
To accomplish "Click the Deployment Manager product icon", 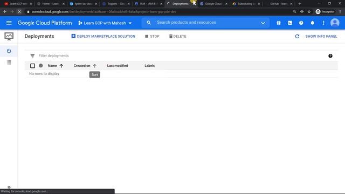I will [9, 36].
